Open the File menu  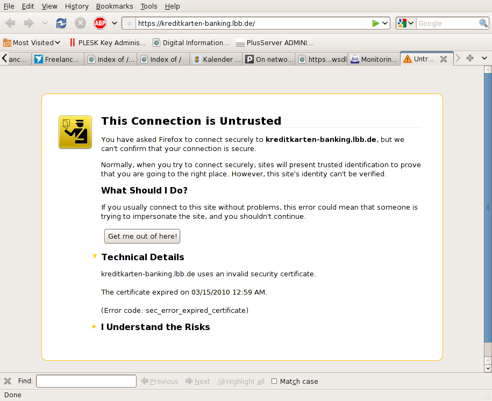tap(9, 6)
